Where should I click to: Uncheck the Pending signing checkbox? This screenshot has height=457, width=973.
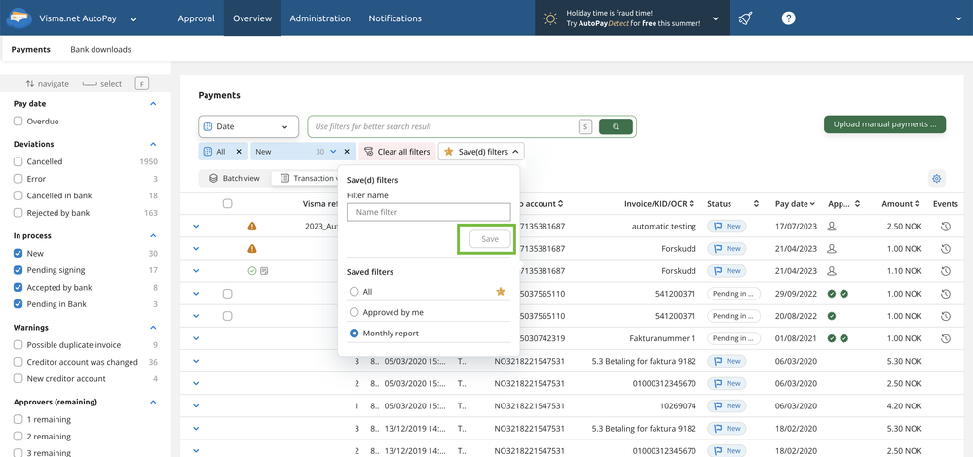[x=19, y=270]
